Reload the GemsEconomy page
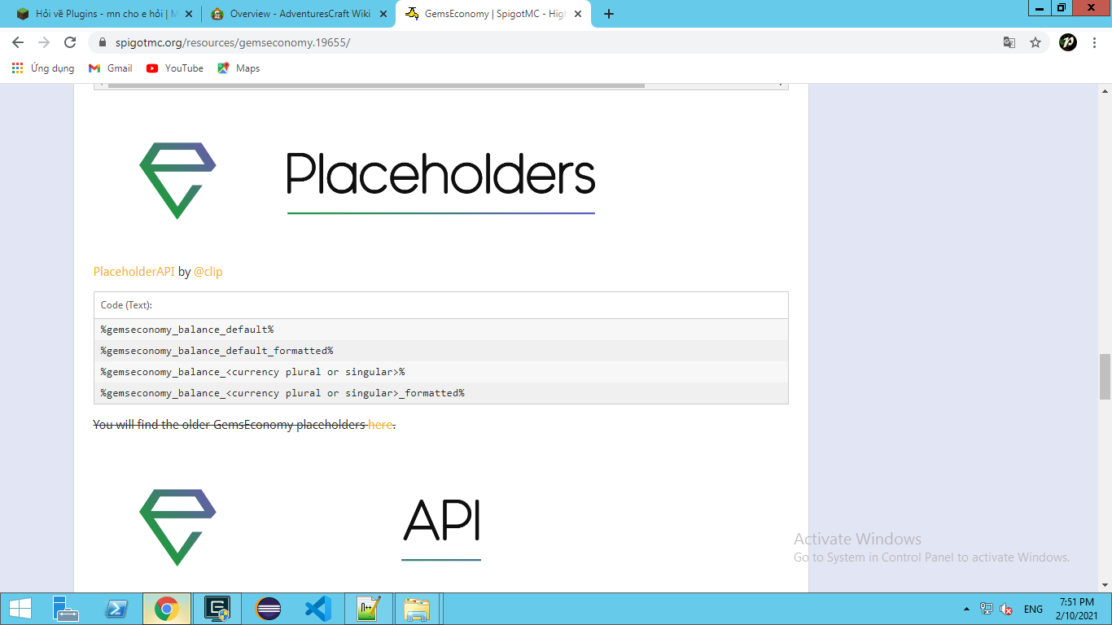 70,42
